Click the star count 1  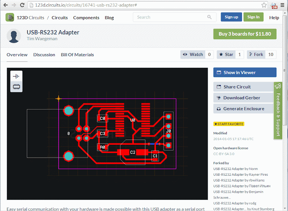pyautogui.click(x=239, y=54)
